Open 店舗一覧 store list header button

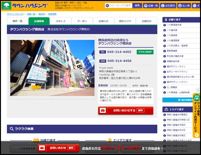point(151,6)
